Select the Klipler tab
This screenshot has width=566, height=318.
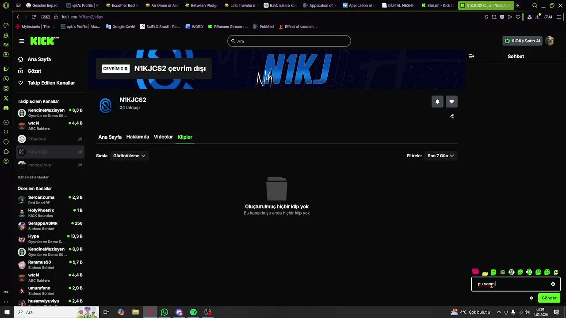click(x=185, y=137)
